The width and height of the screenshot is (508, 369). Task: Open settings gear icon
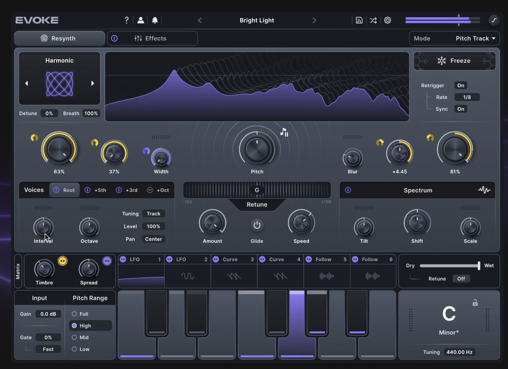[x=388, y=20]
